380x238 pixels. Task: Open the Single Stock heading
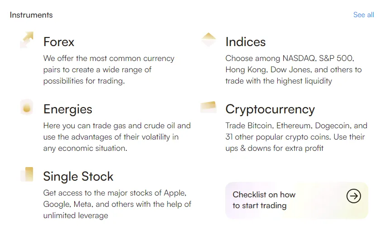[x=78, y=176]
